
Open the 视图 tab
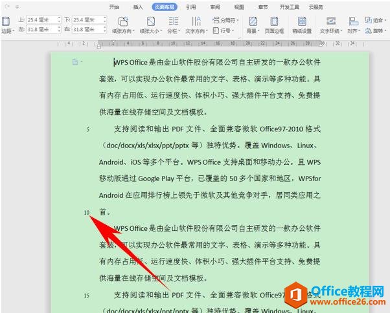coord(239,7)
